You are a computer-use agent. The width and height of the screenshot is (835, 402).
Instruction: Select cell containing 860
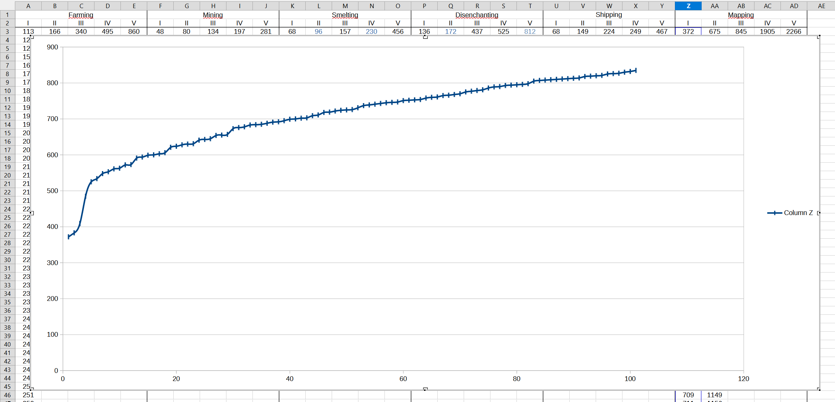coord(134,31)
